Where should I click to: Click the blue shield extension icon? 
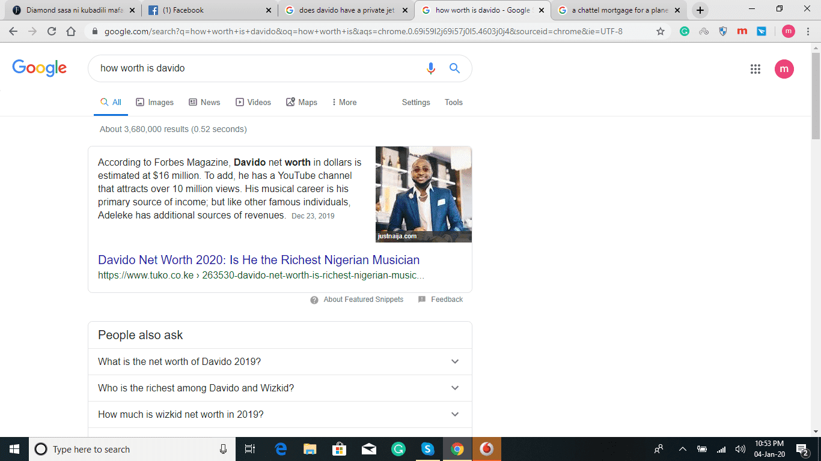tap(723, 31)
